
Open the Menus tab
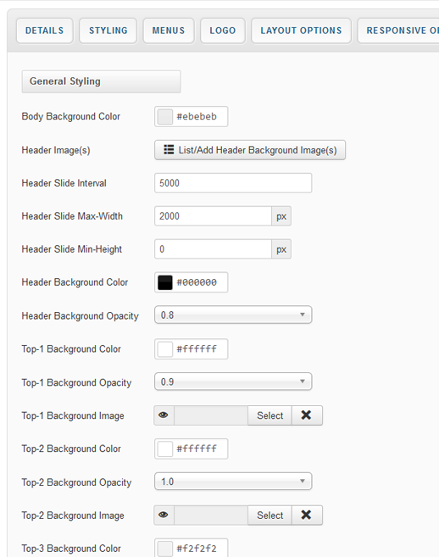pos(169,31)
